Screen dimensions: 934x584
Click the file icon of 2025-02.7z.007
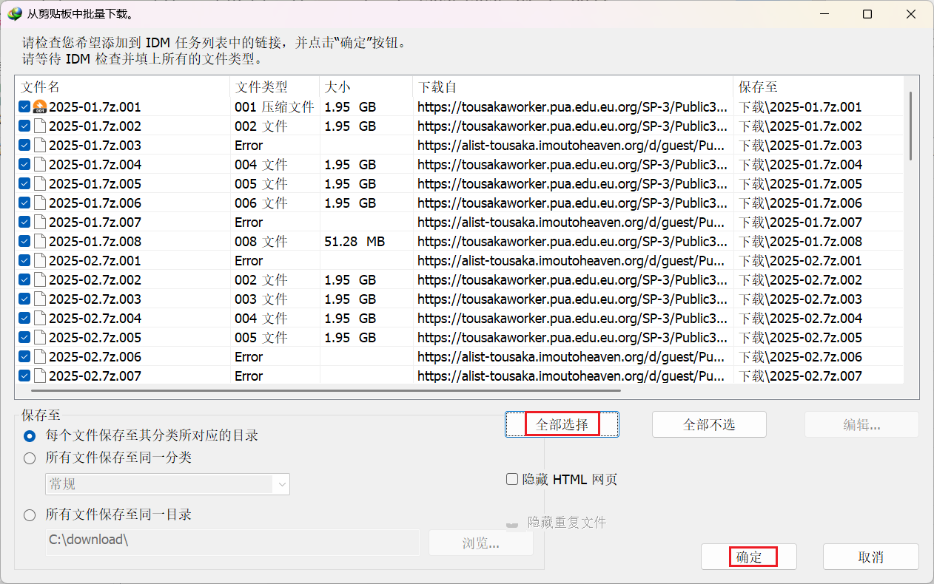pos(40,376)
